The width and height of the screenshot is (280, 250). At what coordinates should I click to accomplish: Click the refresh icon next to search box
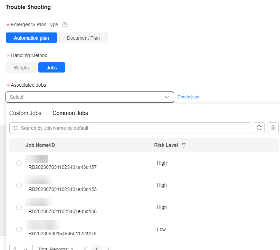pos(259,128)
